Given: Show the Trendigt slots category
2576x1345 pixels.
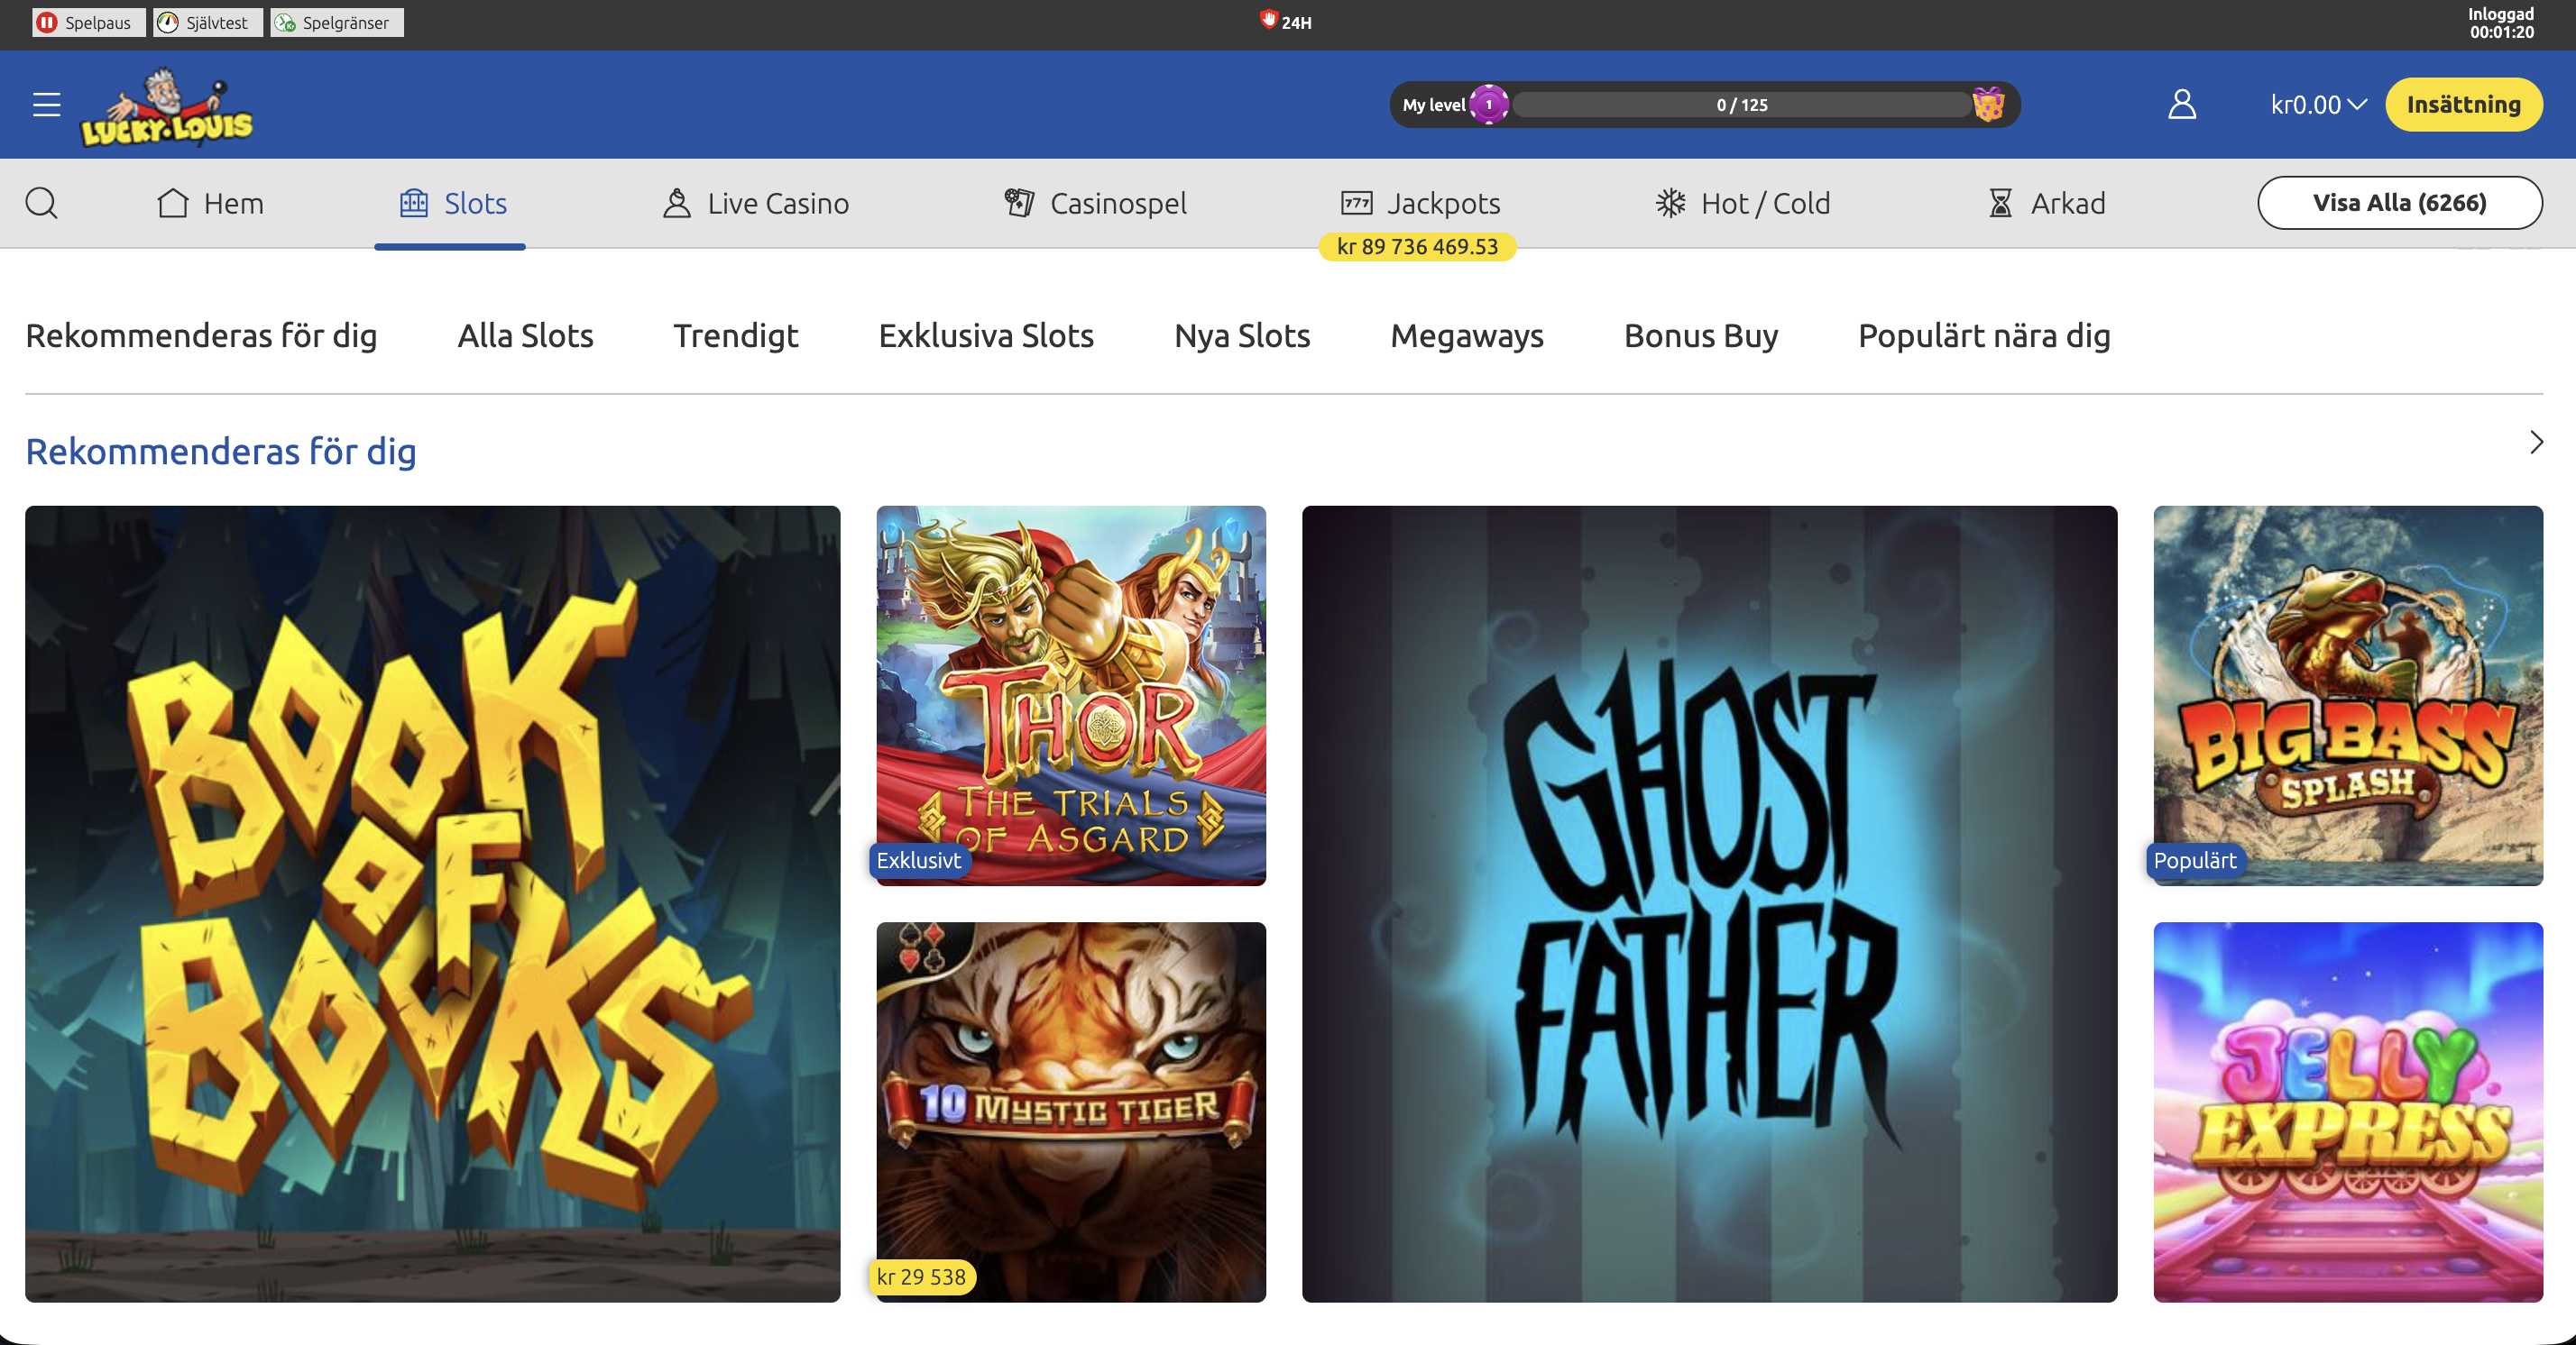Looking at the screenshot, I should pos(735,335).
